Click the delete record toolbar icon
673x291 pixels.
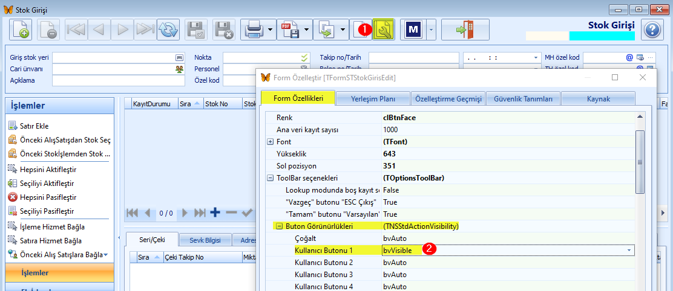[x=48, y=30]
